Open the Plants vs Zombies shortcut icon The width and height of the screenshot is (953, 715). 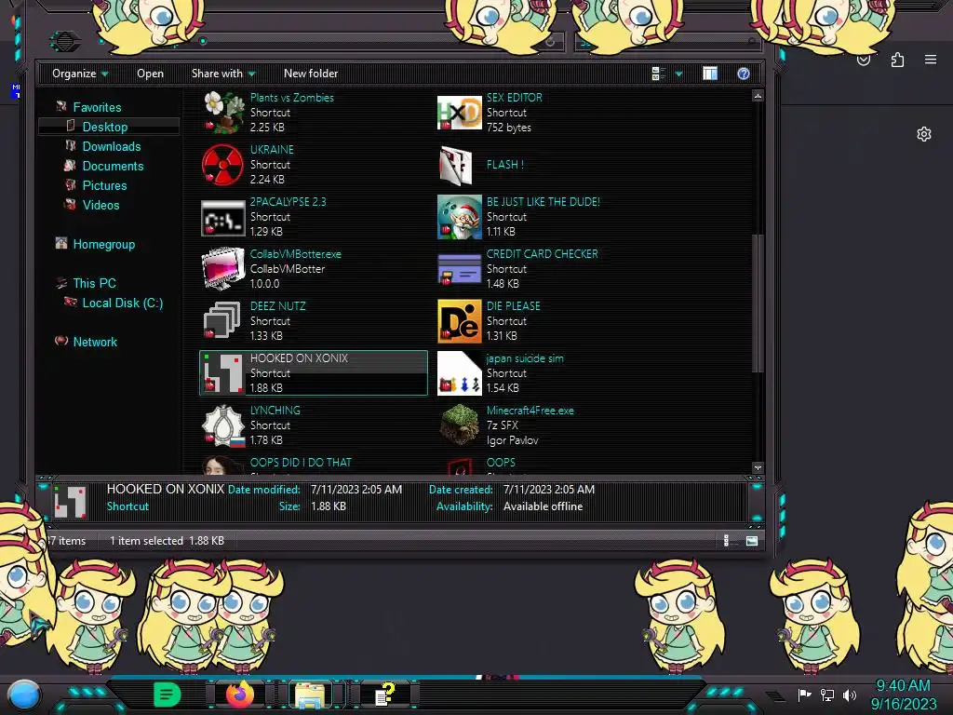(x=223, y=113)
